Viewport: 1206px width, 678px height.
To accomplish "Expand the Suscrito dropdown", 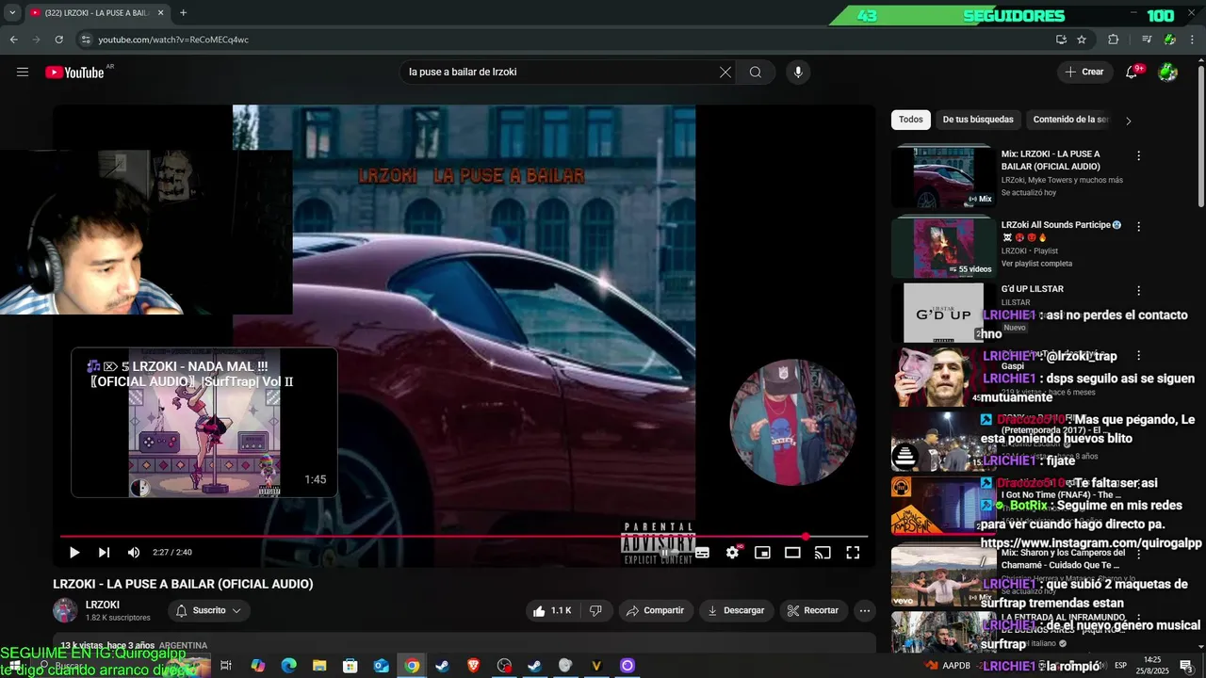I will click(x=209, y=610).
